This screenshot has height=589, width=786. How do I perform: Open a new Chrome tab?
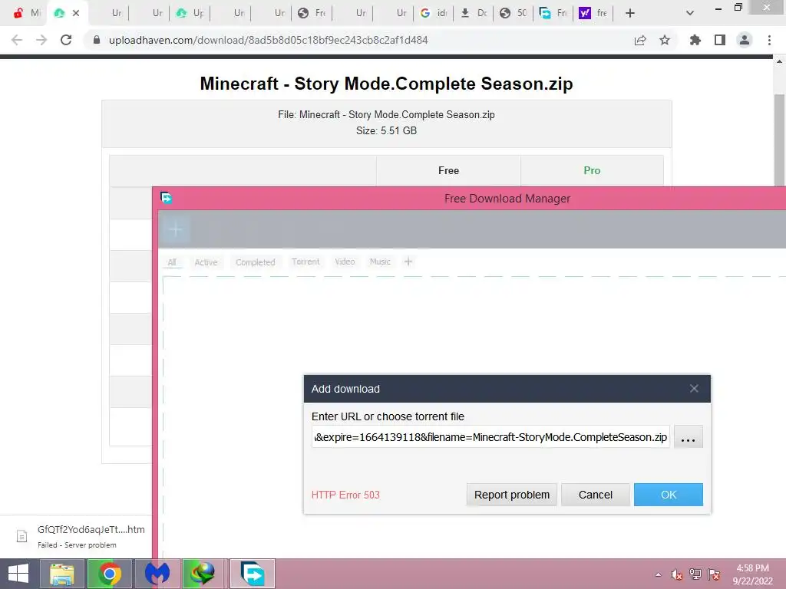[x=630, y=13]
